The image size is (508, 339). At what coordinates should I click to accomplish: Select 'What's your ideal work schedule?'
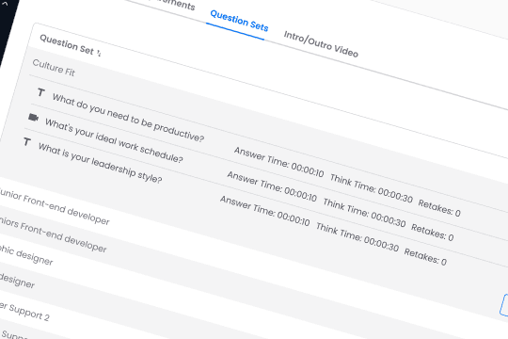pos(114,140)
